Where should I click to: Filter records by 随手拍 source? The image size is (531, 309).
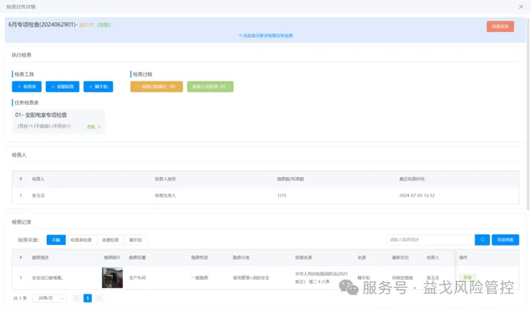coord(135,240)
